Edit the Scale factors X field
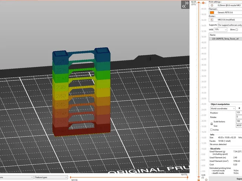 point(239,121)
